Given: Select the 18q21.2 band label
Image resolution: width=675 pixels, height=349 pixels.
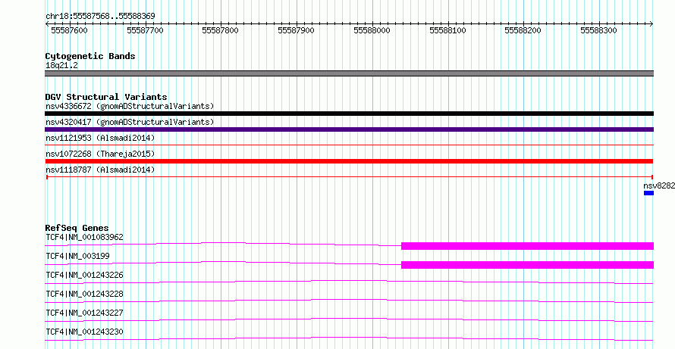Looking at the screenshot, I should coord(62,66).
